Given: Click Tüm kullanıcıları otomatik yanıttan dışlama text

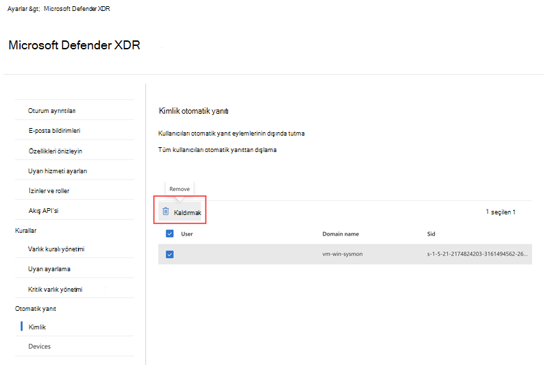Looking at the screenshot, I should (217, 150).
